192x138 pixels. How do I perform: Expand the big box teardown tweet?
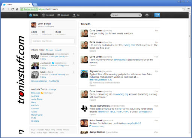pyautogui.click(x=93, y=36)
